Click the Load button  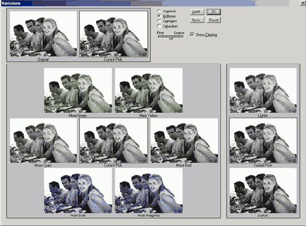pos(197,12)
